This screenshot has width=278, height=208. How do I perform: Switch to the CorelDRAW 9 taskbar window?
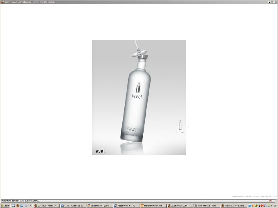[100, 206]
